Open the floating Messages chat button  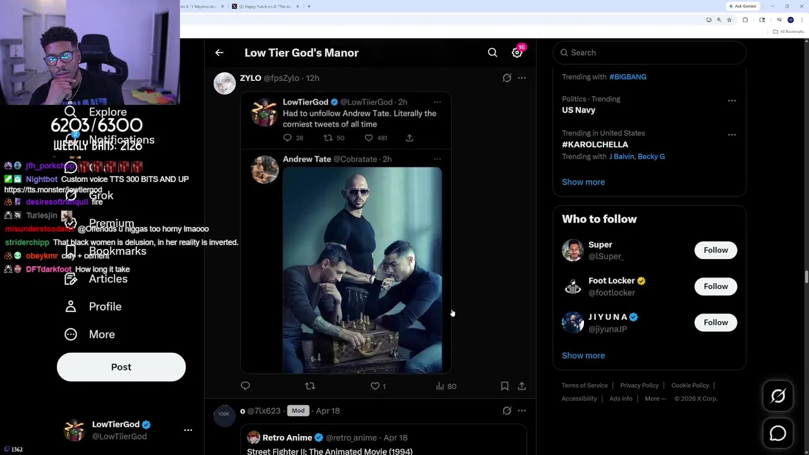click(778, 434)
